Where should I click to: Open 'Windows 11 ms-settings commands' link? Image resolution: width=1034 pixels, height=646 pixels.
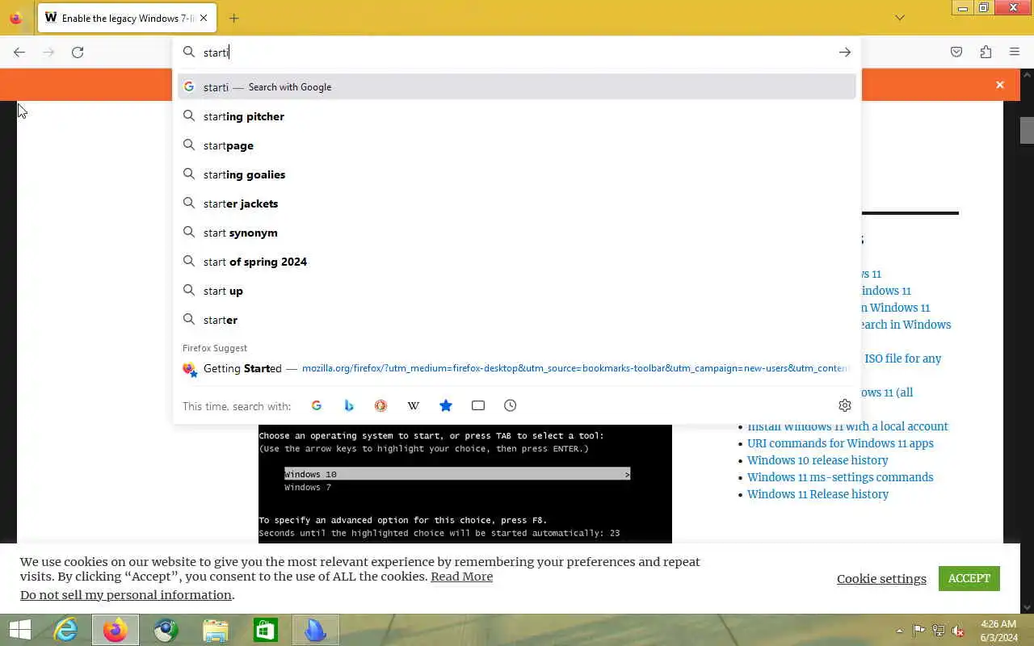click(x=840, y=477)
